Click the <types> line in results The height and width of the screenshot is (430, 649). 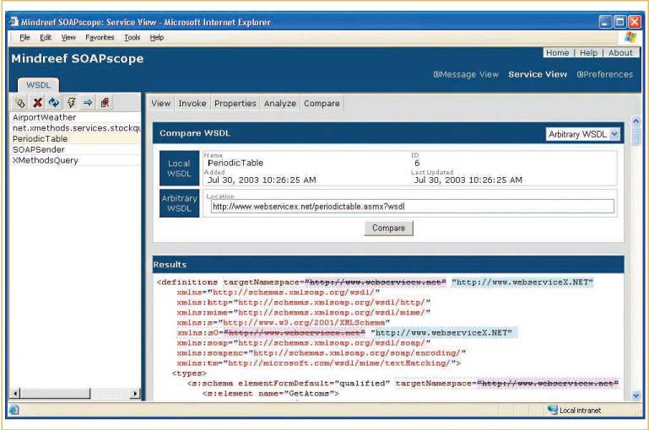[x=189, y=374]
